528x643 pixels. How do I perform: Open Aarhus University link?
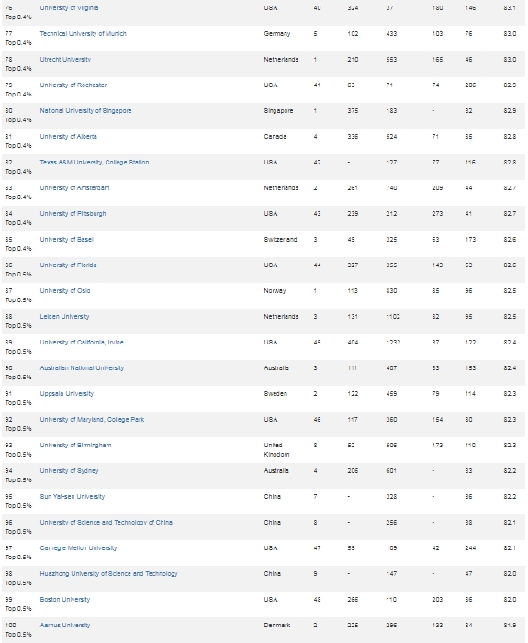[x=65, y=626]
